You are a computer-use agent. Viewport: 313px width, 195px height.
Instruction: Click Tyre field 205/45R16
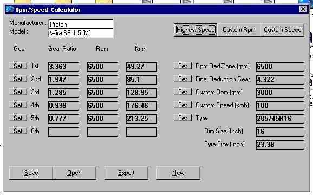pyautogui.click(x=280, y=119)
